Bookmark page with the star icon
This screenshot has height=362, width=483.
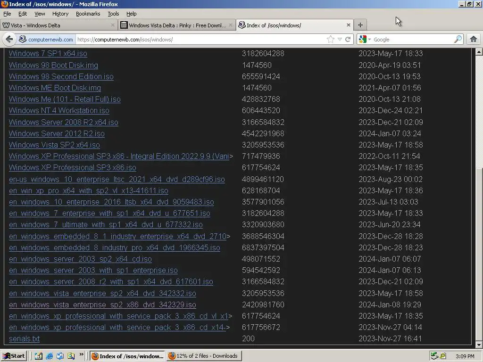331,40
